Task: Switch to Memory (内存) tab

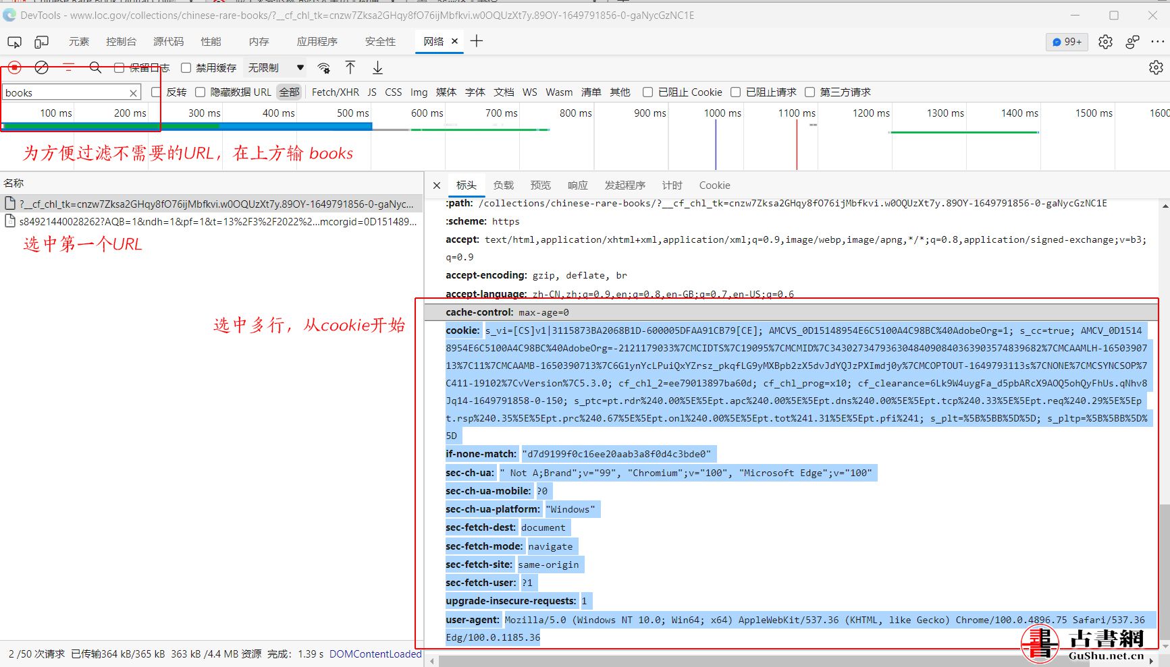Action: (x=259, y=42)
